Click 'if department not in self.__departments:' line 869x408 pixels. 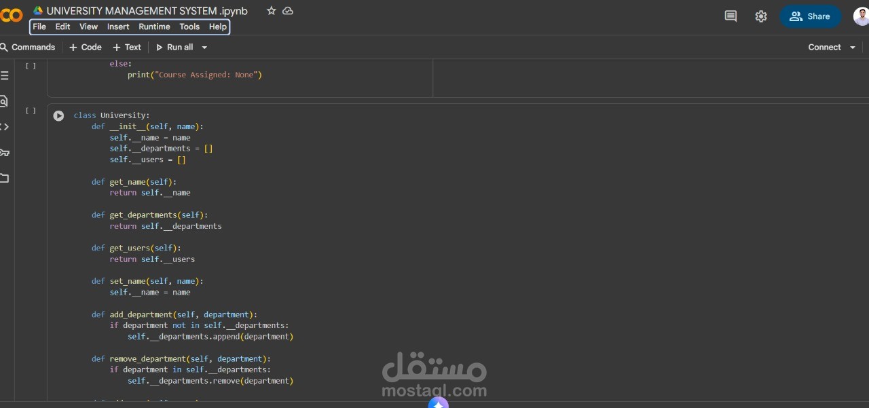[200, 325]
